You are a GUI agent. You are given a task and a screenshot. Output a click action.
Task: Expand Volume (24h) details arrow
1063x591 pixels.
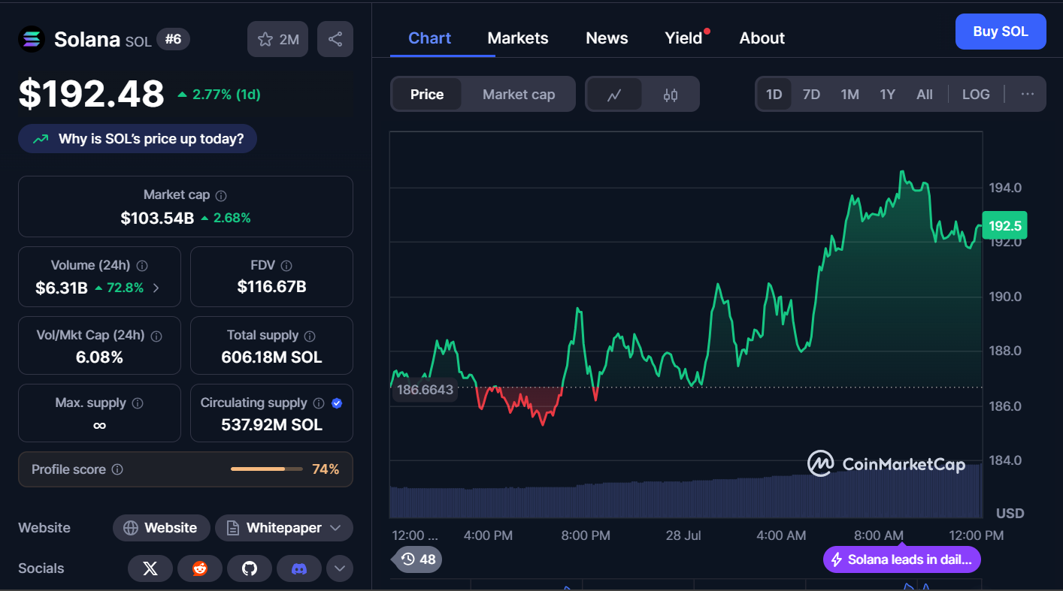(156, 288)
